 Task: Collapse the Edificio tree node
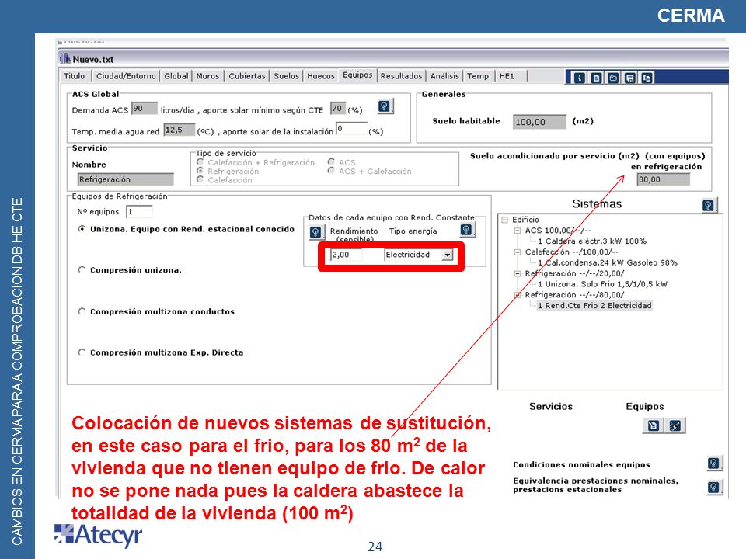point(505,220)
